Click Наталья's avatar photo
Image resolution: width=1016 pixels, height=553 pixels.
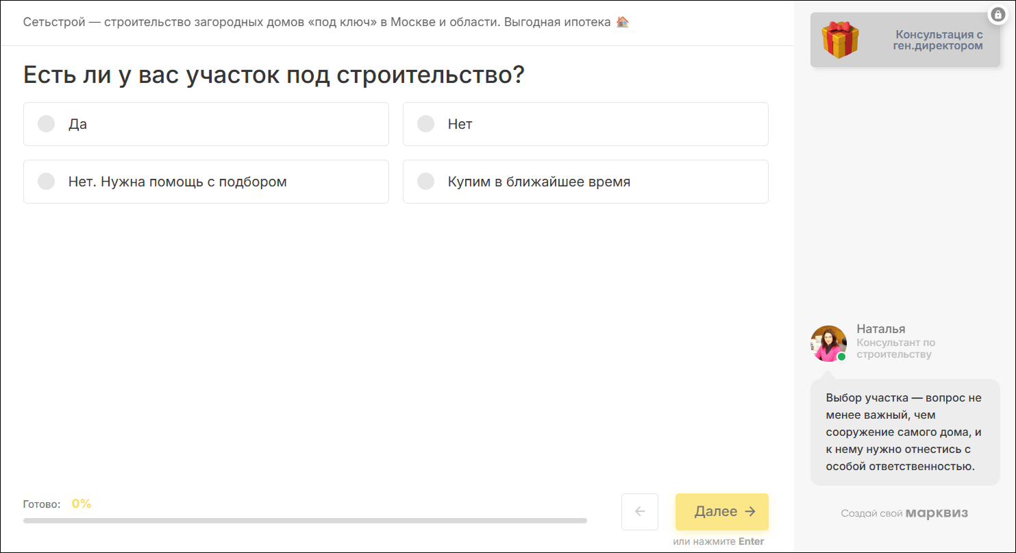click(828, 343)
